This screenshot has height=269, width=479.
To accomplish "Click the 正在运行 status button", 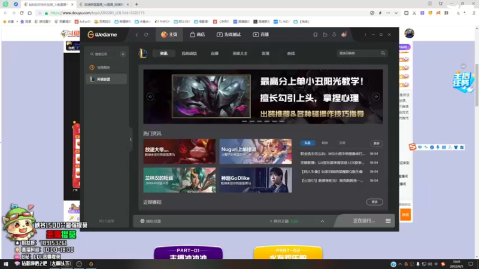I will [363, 221].
